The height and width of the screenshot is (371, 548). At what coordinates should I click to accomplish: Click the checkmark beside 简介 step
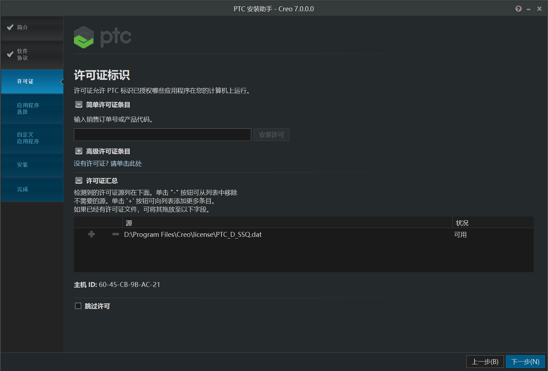point(10,27)
